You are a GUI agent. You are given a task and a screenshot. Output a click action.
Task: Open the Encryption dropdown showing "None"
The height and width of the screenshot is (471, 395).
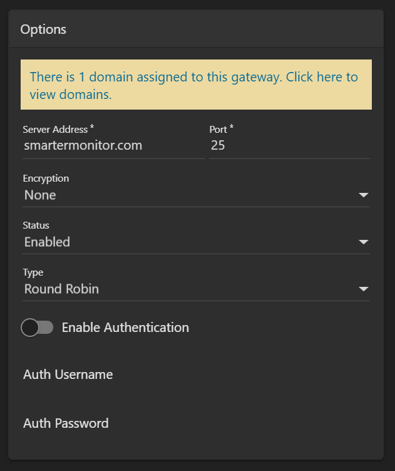(x=188, y=195)
